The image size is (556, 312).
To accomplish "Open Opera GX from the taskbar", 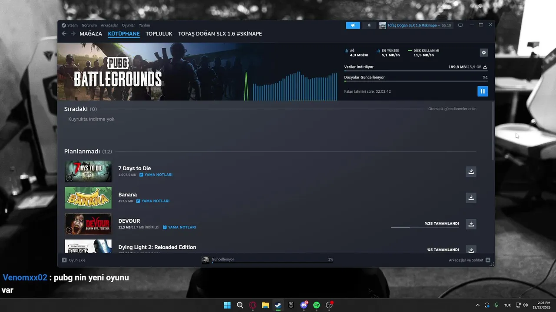I will (x=253, y=305).
